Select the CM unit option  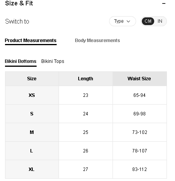coord(148,21)
